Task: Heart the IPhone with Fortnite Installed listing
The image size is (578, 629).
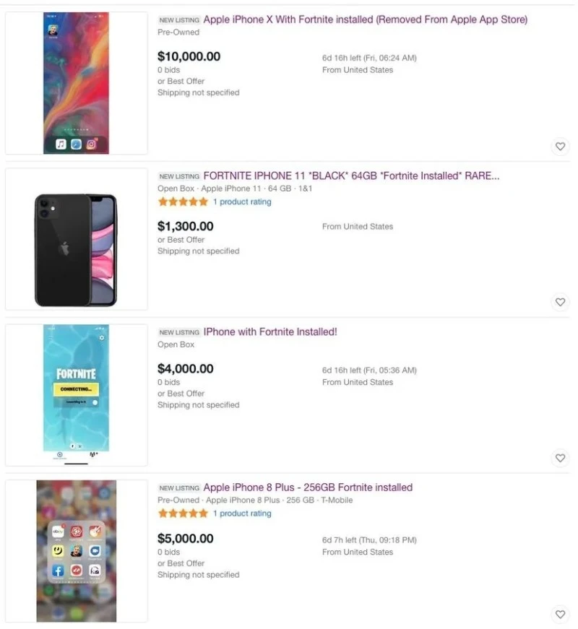Action: coord(560,458)
